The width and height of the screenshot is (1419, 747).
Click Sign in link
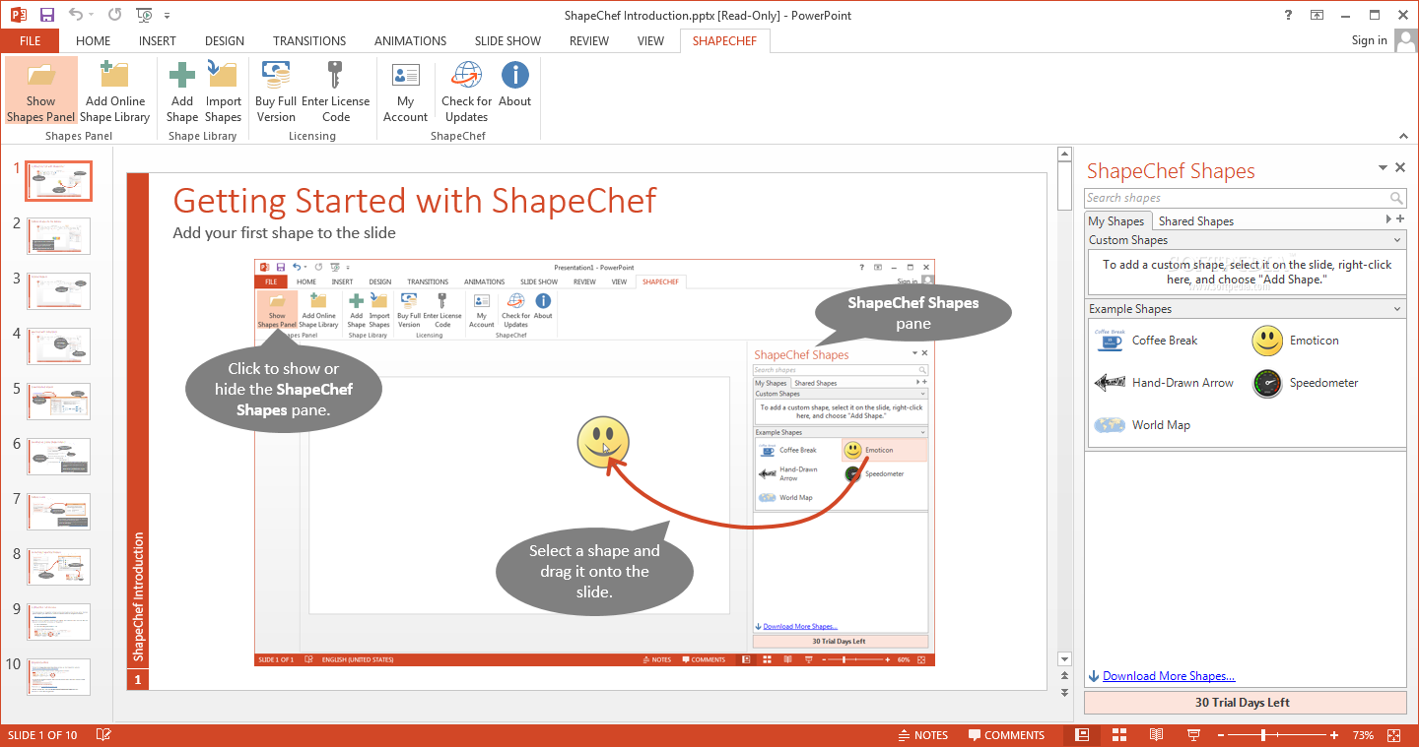pyautogui.click(x=1369, y=40)
